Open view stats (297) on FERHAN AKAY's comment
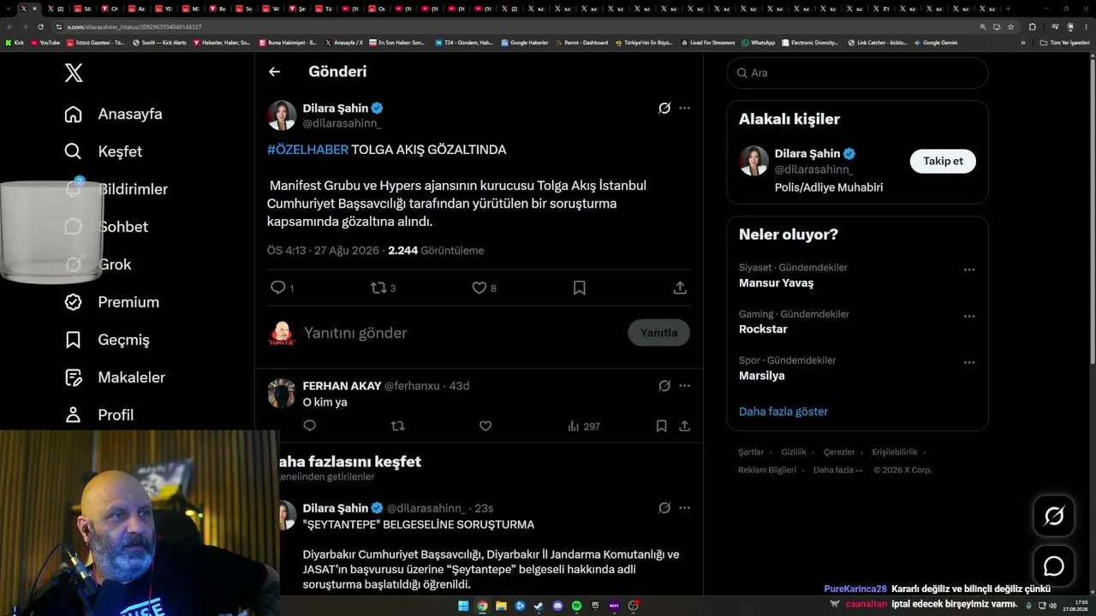This screenshot has width=1096, height=616. (x=583, y=426)
